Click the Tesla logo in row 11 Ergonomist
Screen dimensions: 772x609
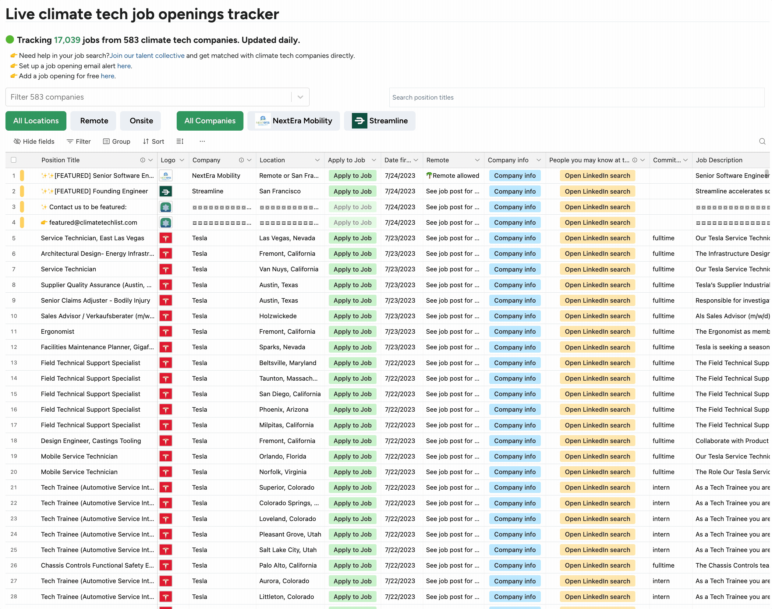[165, 332]
